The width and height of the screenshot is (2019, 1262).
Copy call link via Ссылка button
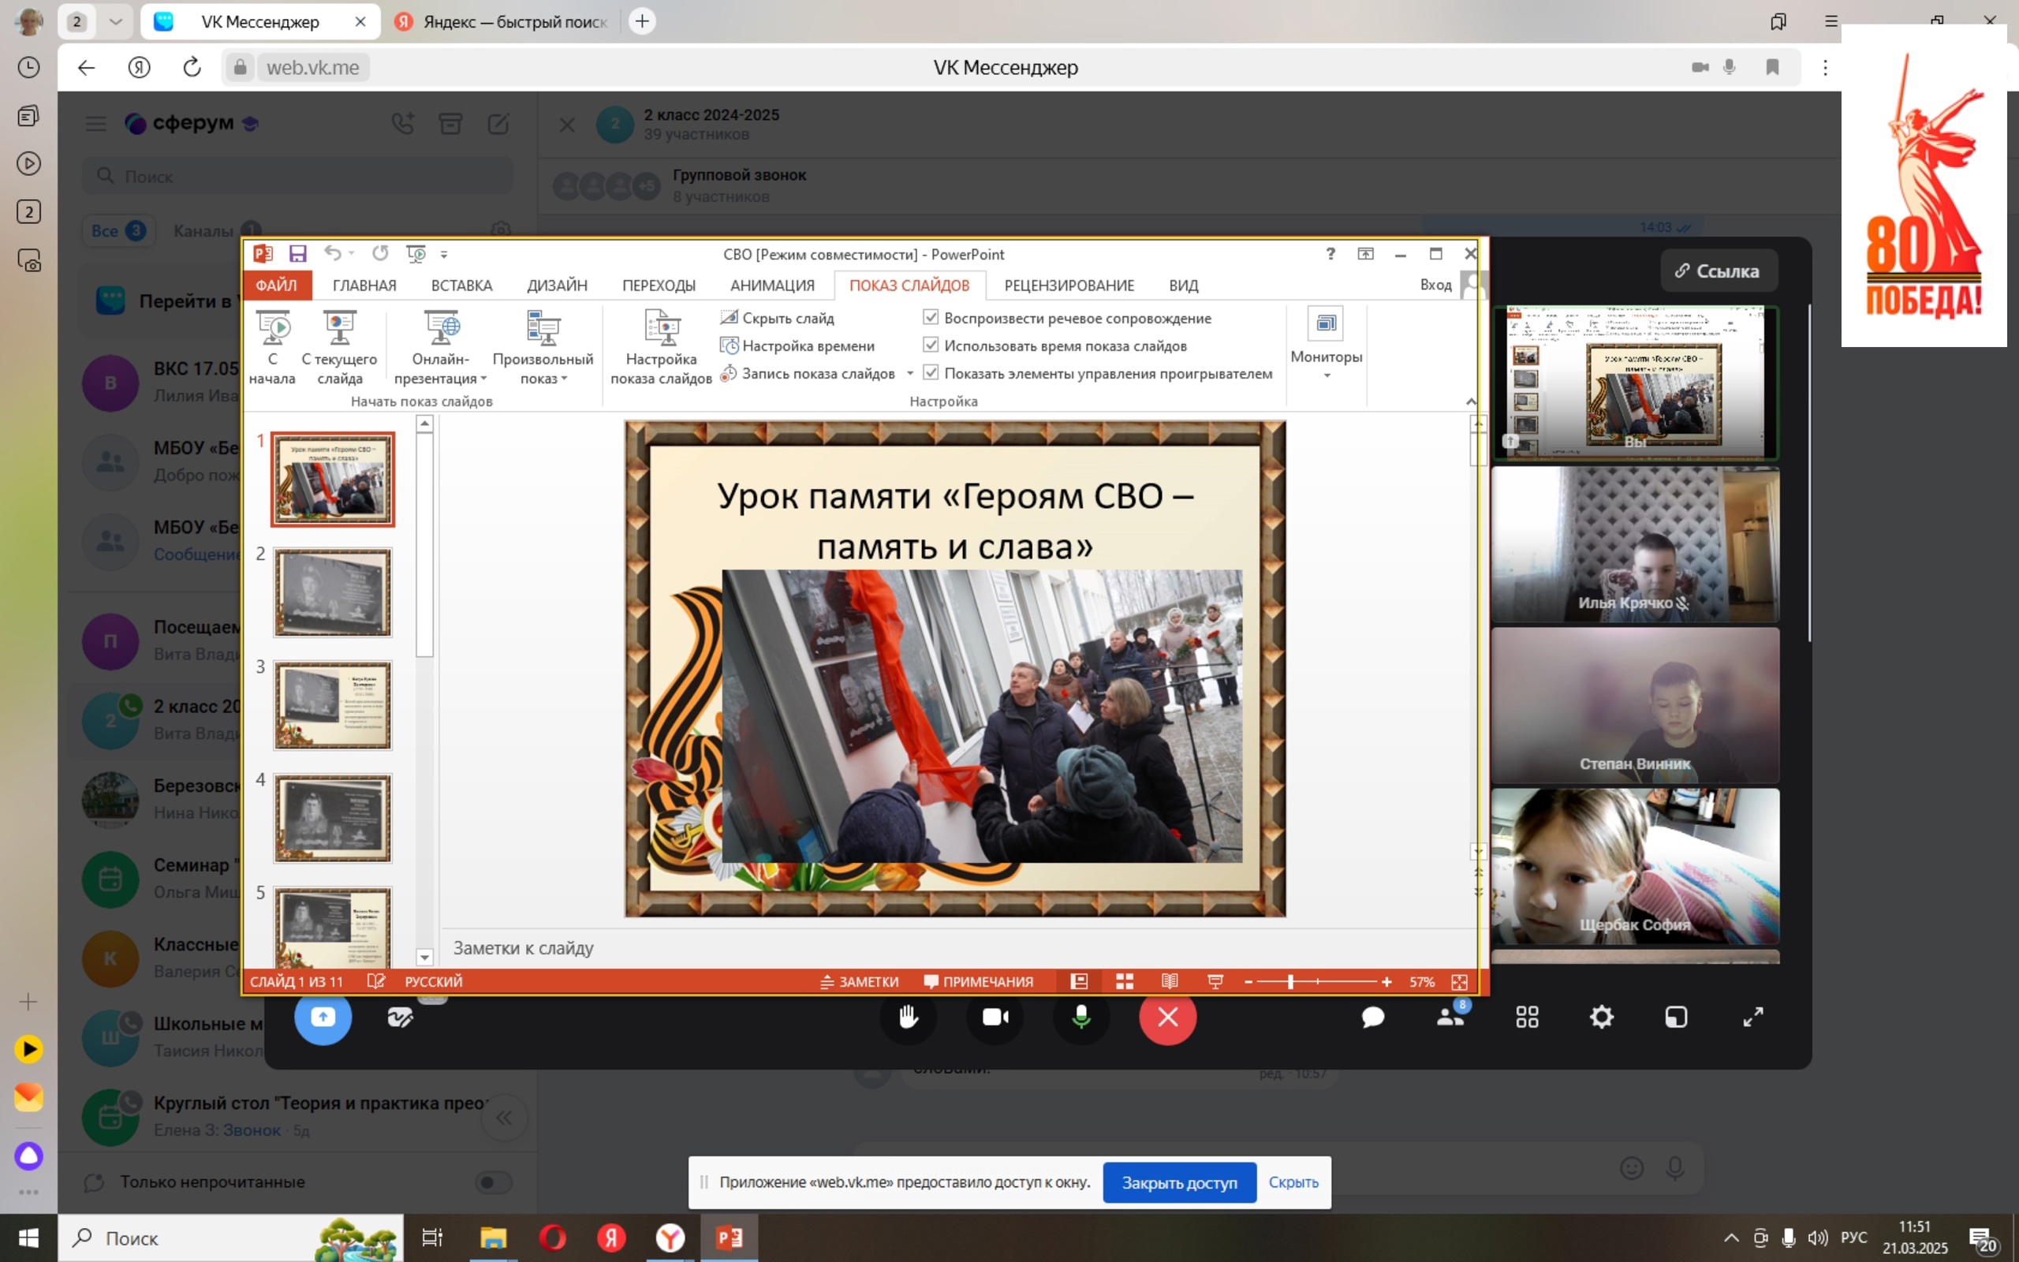click(1719, 271)
